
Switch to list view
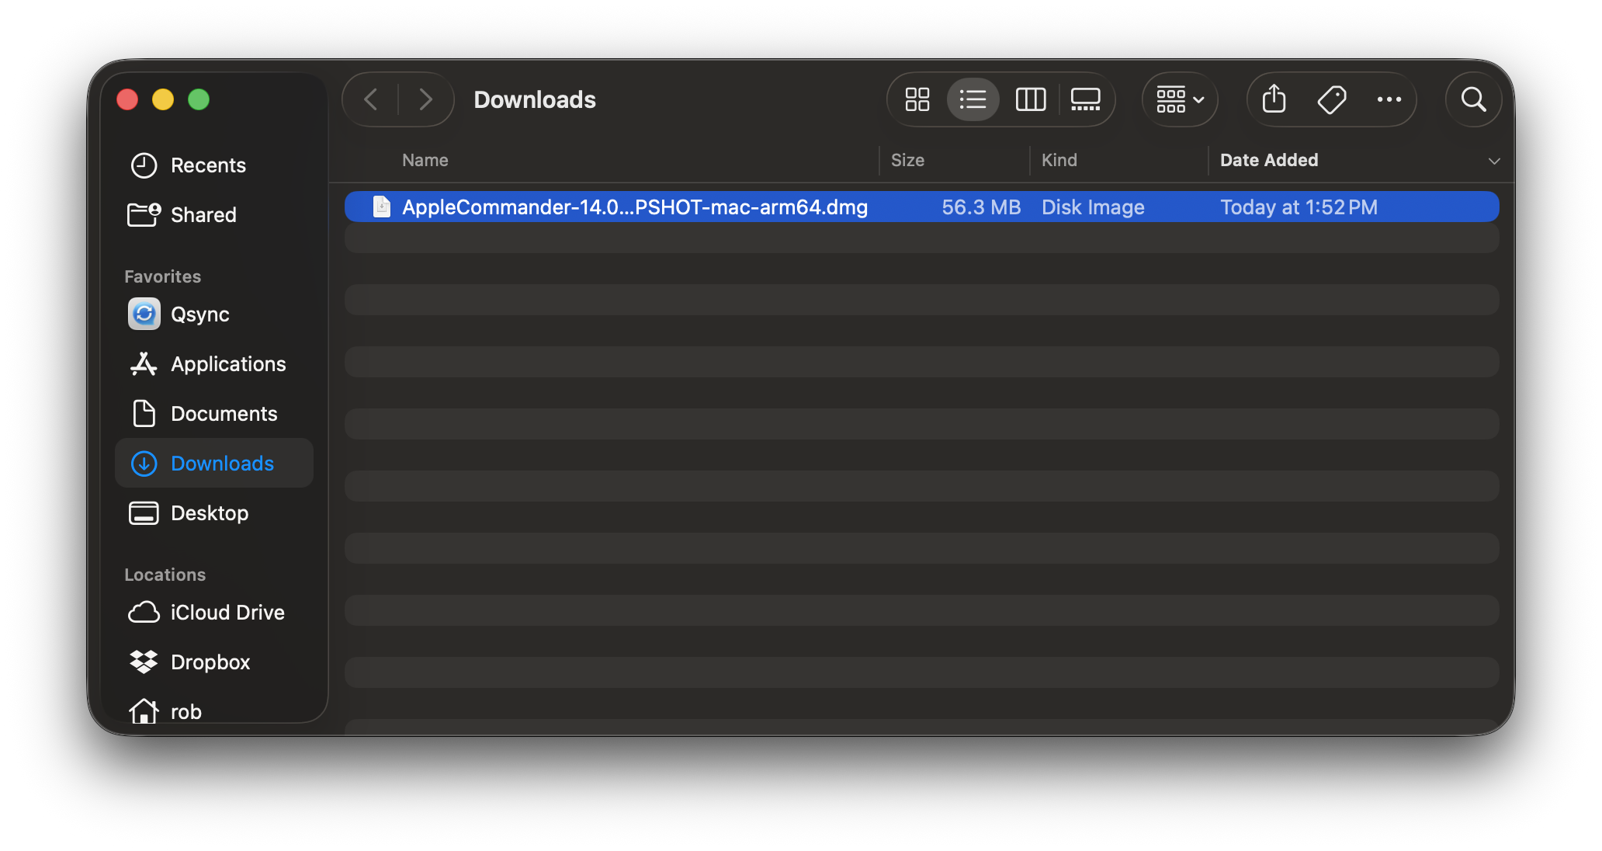point(973,99)
